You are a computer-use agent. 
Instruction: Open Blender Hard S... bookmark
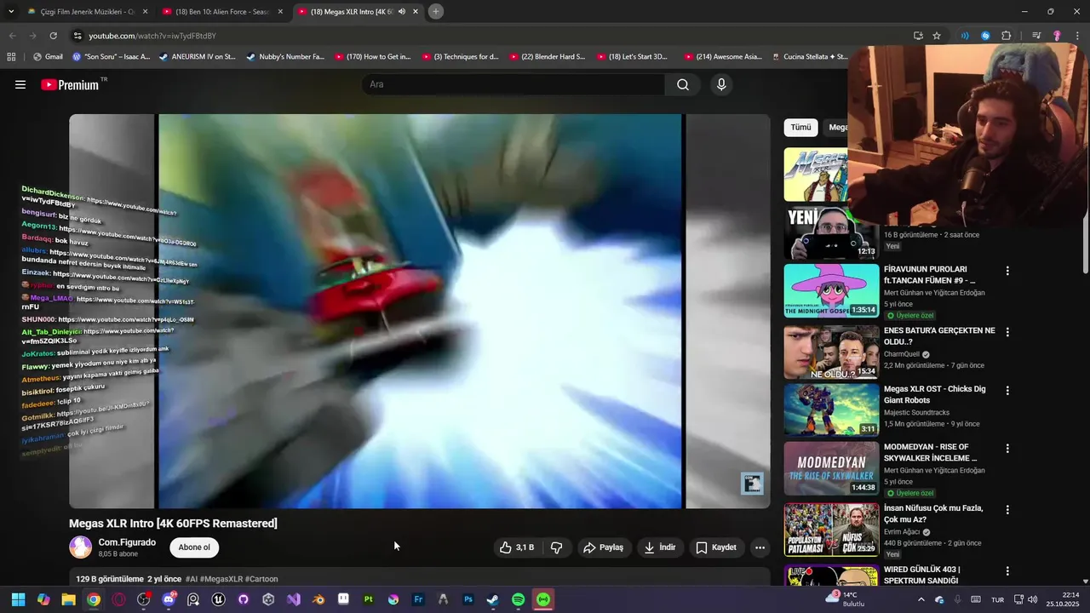coord(547,57)
